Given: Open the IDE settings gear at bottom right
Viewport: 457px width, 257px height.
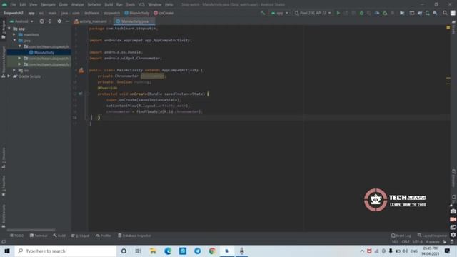Looking at the screenshot, I should click(x=453, y=235).
